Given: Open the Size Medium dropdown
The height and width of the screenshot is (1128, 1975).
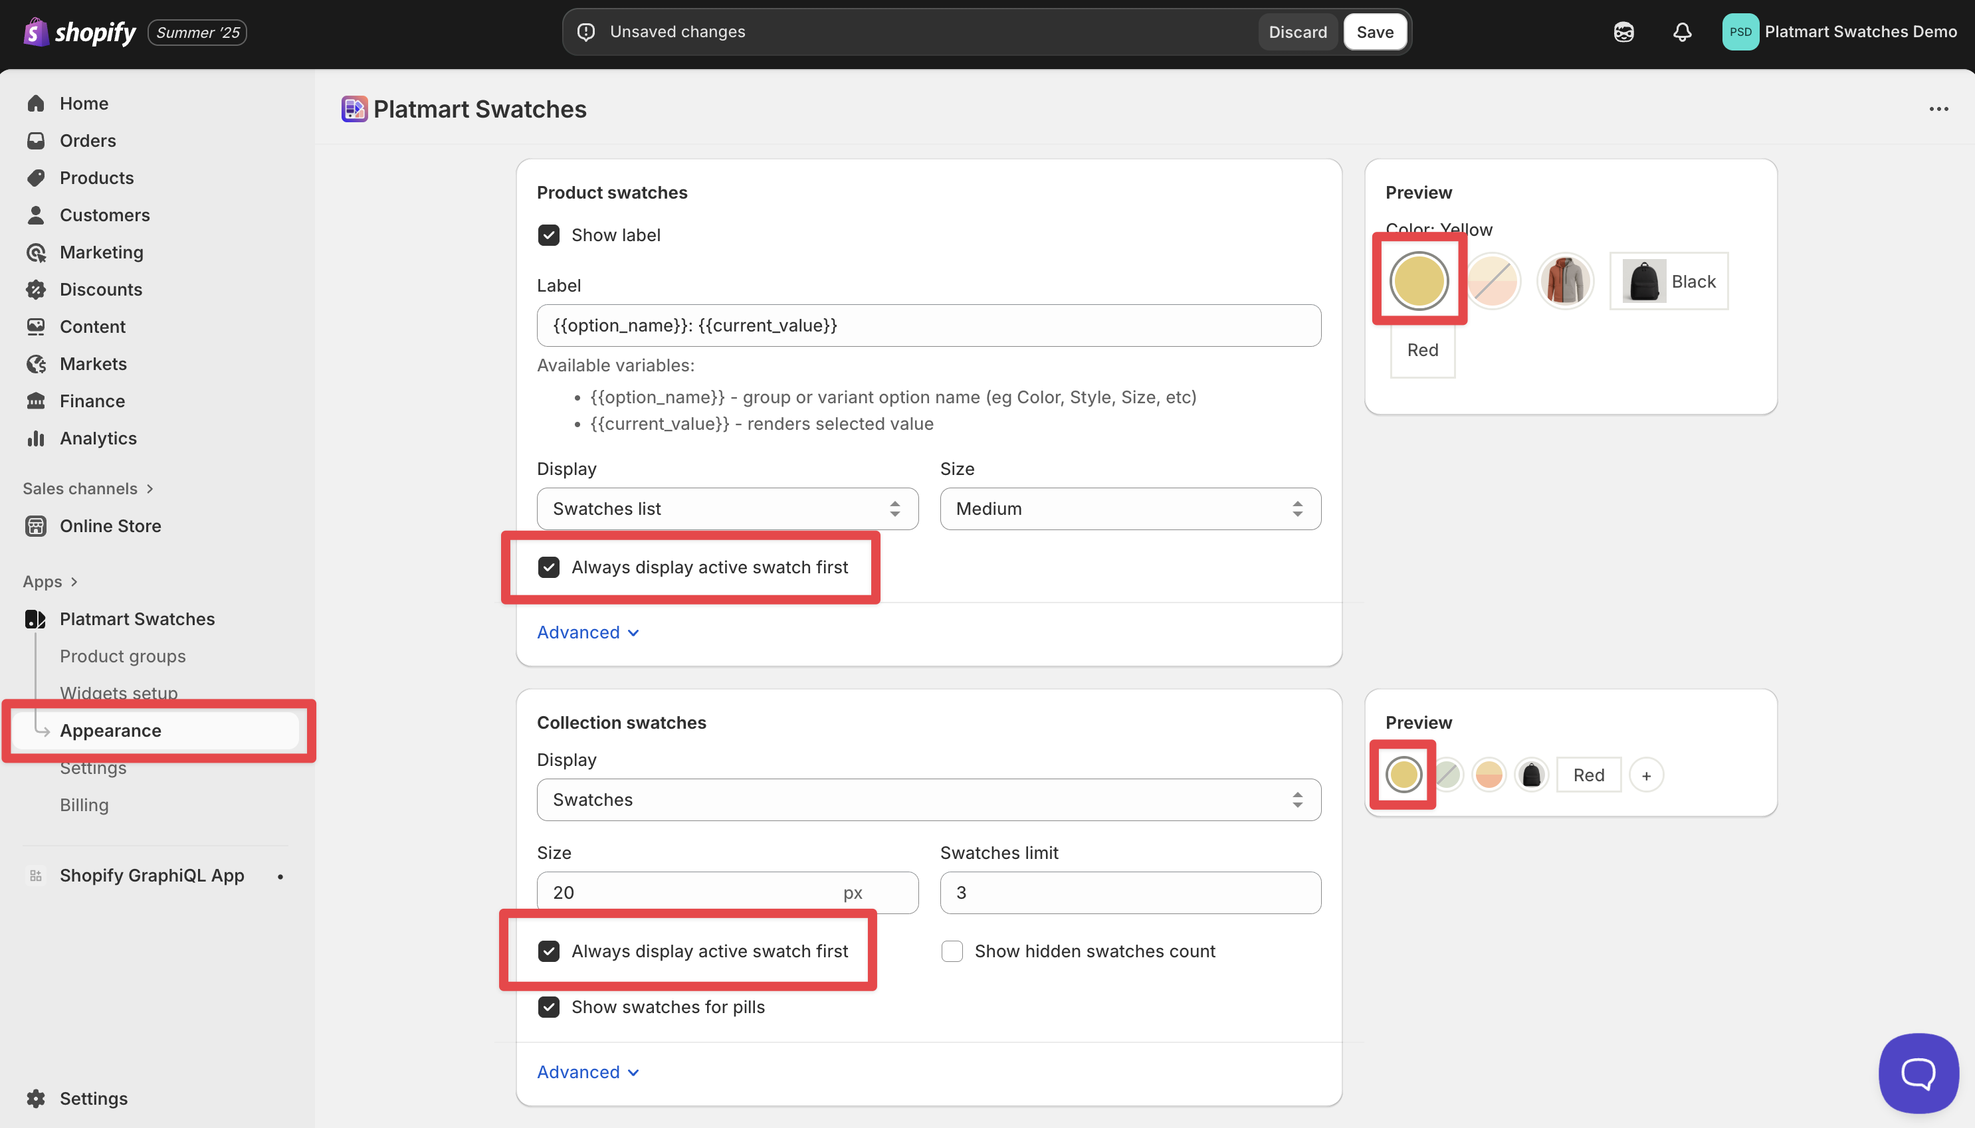Looking at the screenshot, I should pos(1130,508).
